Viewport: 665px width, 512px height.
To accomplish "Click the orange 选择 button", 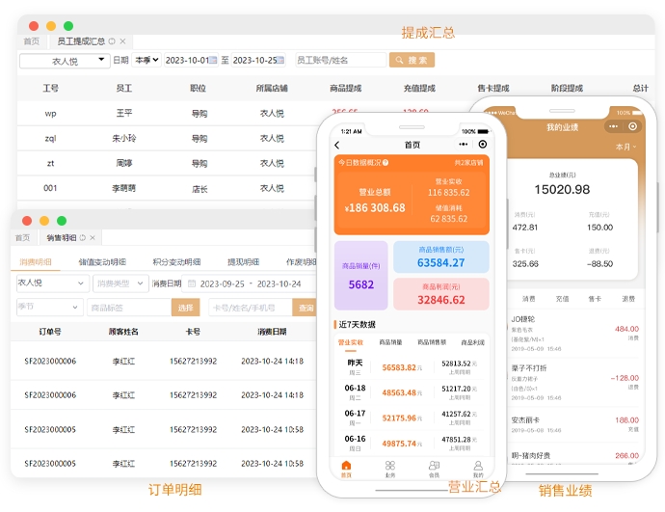I will [185, 308].
